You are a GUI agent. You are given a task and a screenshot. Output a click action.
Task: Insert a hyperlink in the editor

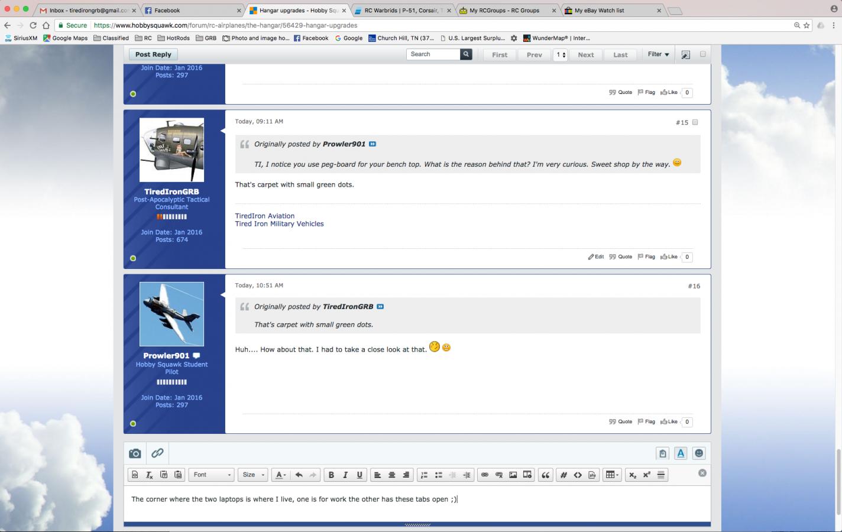click(485, 475)
